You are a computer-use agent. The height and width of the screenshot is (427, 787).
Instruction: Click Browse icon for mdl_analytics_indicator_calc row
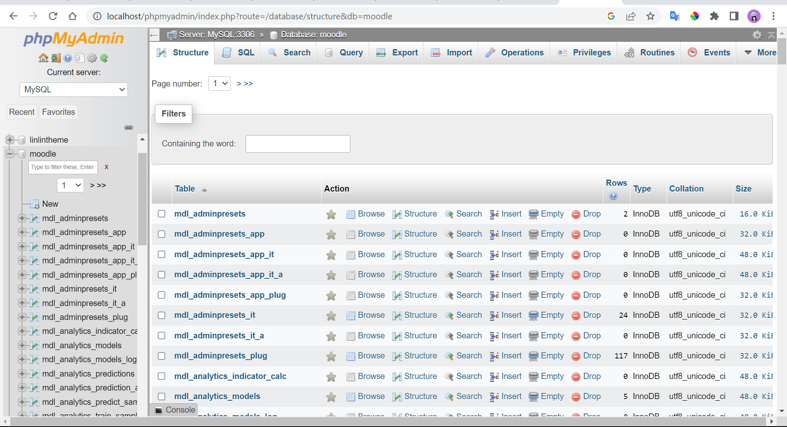351,377
